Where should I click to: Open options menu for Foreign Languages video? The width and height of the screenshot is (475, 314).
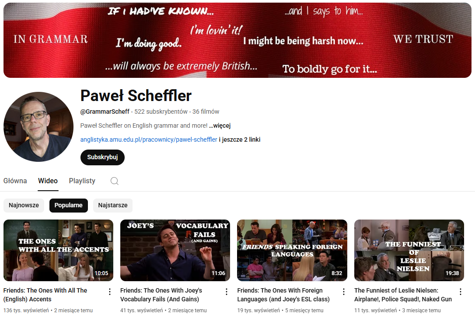point(343,292)
